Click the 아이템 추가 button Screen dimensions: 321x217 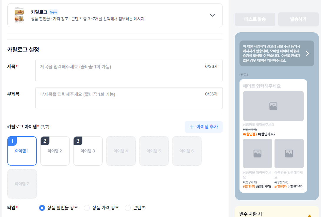pyautogui.click(x=204, y=127)
